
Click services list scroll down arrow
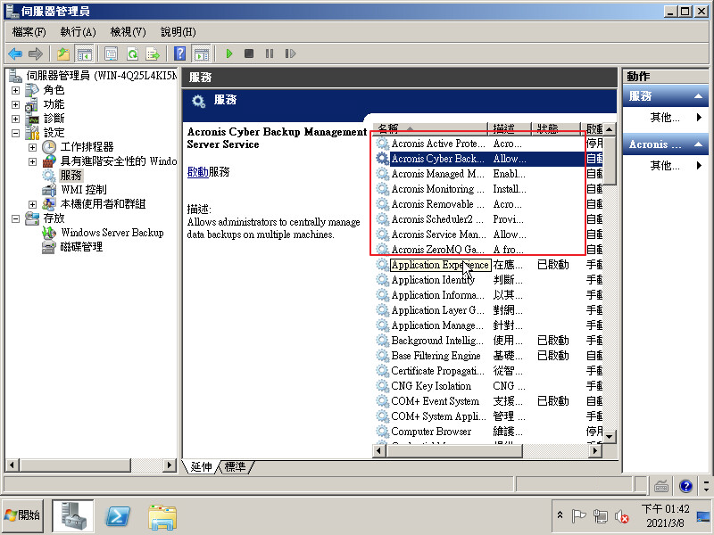tap(610, 437)
